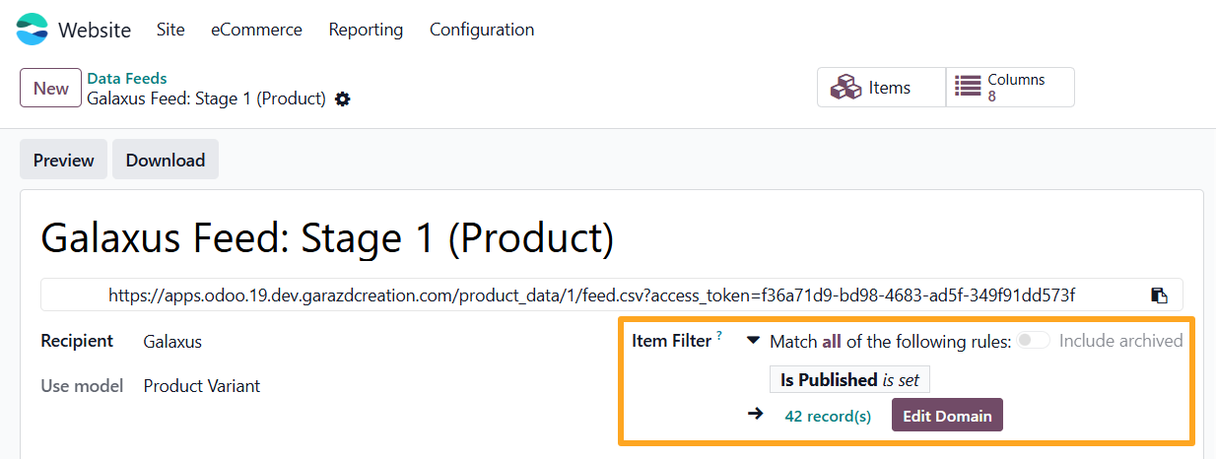This screenshot has width=1216, height=459.
Task: Open the gear settings icon beside record title
Action: pyautogui.click(x=342, y=99)
